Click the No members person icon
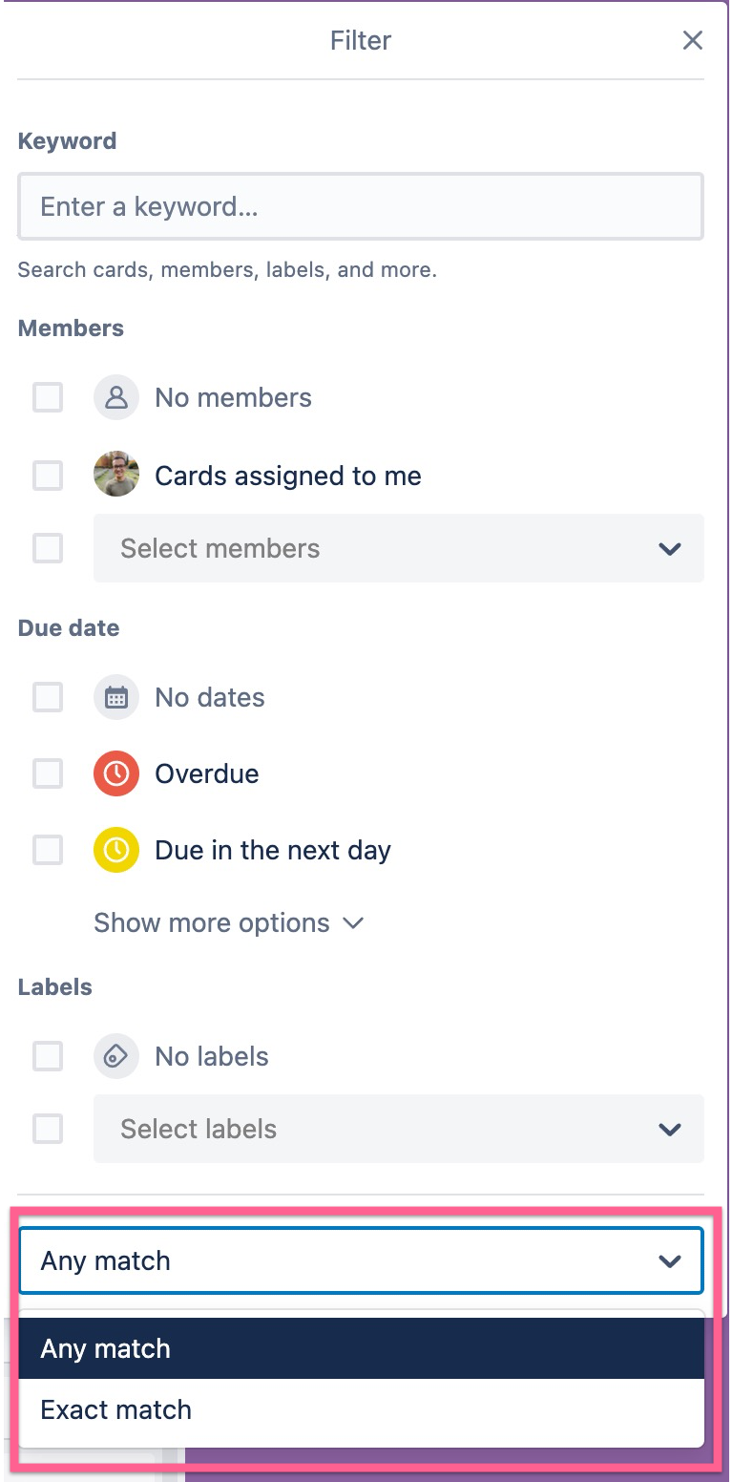The height and width of the screenshot is (1482, 732). pyautogui.click(x=116, y=397)
